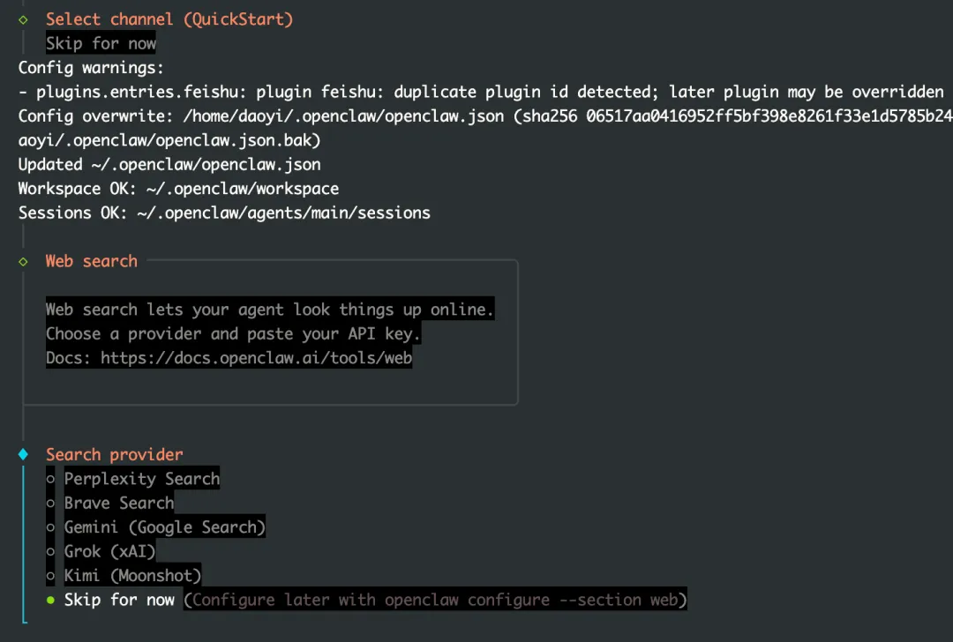Choose Gemini (Google Search) provider option
953x642 pixels.
(155, 527)
